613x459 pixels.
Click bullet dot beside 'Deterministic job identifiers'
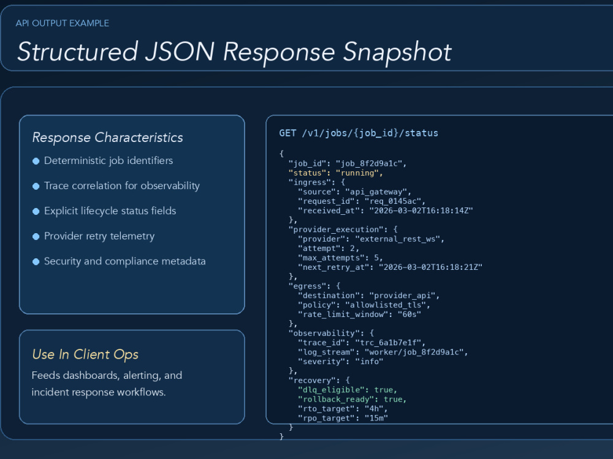click(36, 161)
